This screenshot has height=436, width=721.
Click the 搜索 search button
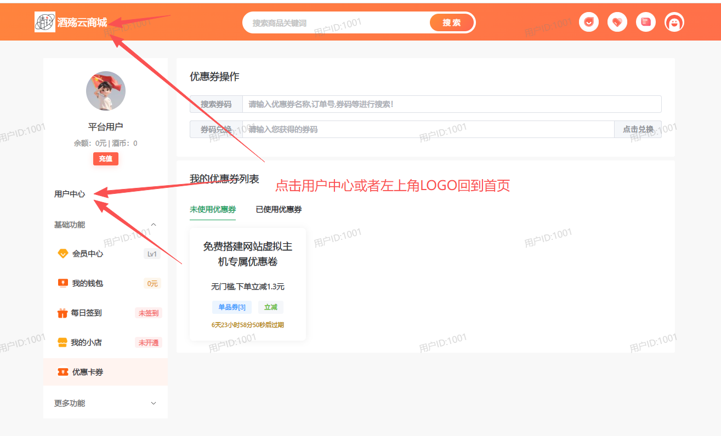click(452, 22)
